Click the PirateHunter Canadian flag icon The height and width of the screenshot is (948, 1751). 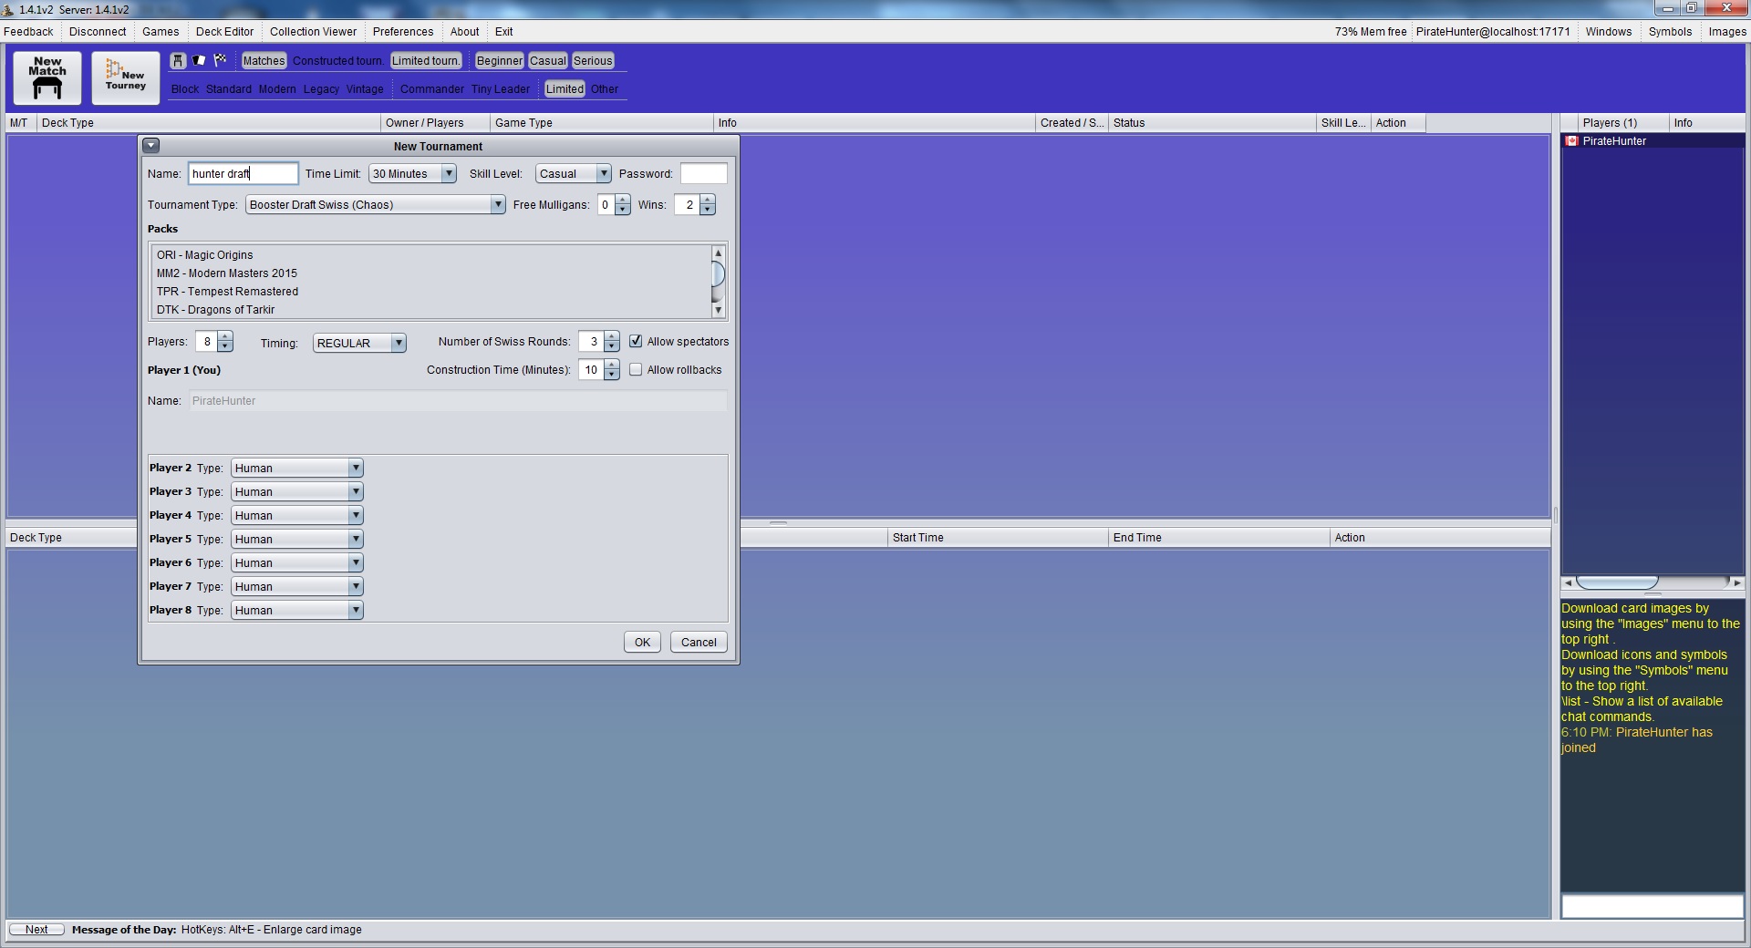(1571, 141)
